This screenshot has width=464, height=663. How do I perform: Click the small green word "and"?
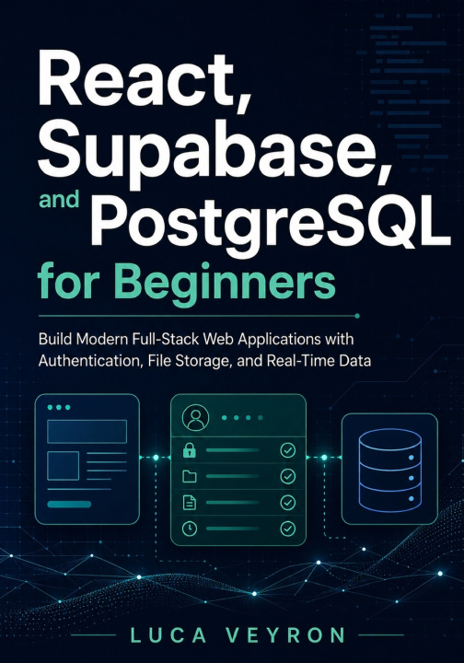click(x=59, y=199)
